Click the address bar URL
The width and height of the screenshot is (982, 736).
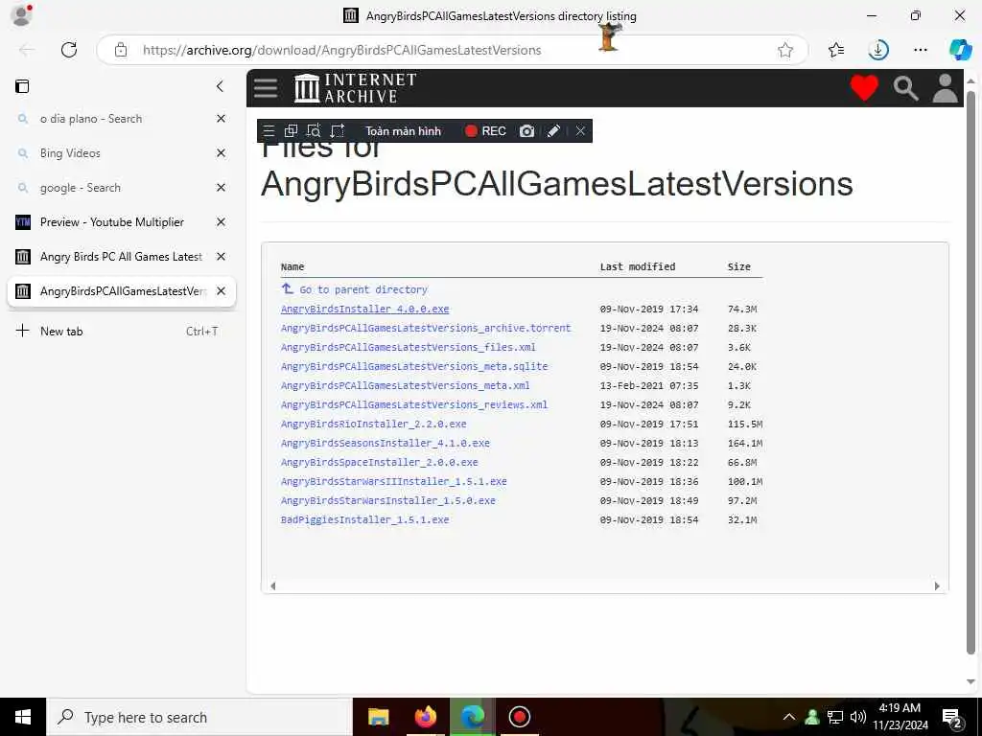(342, 50)
